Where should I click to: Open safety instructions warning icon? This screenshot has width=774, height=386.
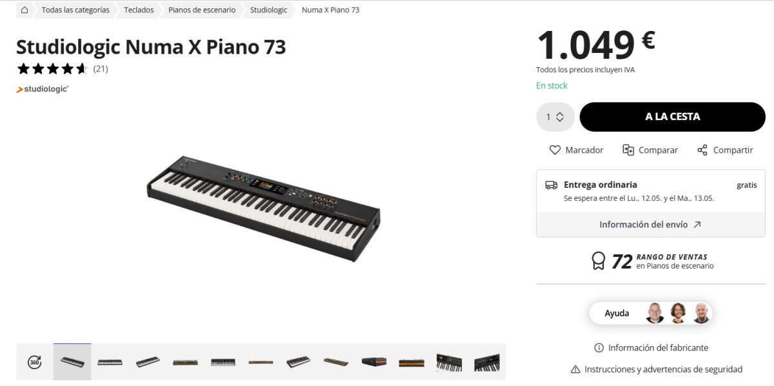(575, 369)
